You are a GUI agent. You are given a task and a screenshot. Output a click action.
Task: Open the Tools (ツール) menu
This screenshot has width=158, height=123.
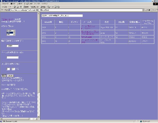pyautogui.click(x=37, y=4)
